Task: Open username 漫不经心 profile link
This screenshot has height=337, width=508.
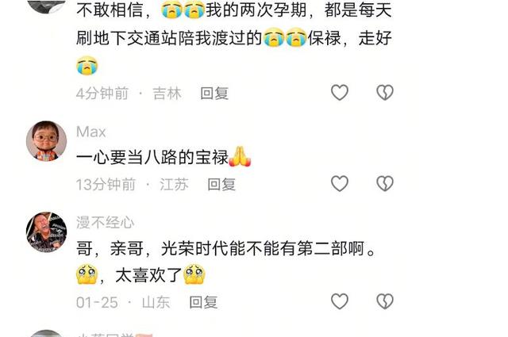Action: pyautogui.click(x=106, y=223)
